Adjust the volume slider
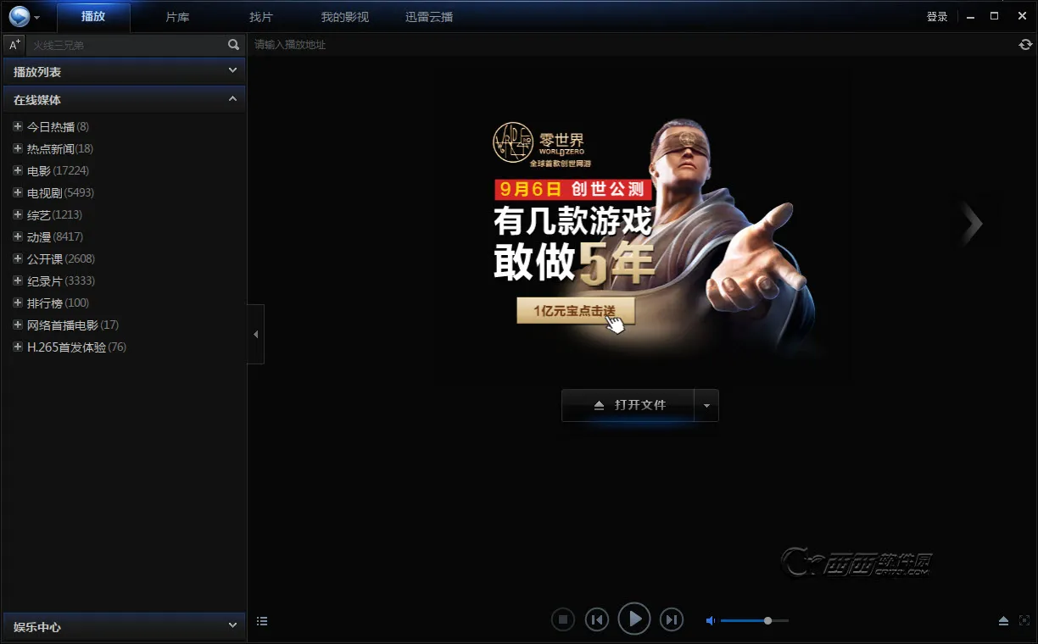 [x=767, y=621]
